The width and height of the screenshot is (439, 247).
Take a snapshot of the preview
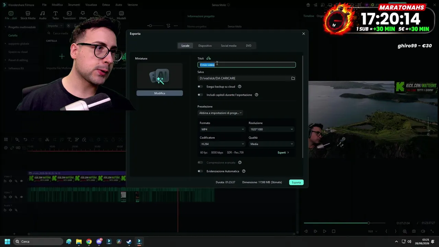[x=414, y=231]
